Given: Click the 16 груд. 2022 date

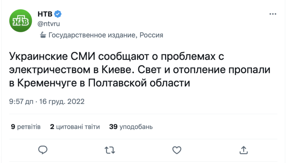Looking at the screenshot, I should click(x=64, y=102).
